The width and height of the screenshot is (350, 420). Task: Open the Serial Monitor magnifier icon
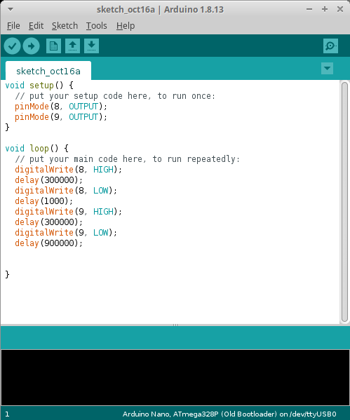[330, 46]
